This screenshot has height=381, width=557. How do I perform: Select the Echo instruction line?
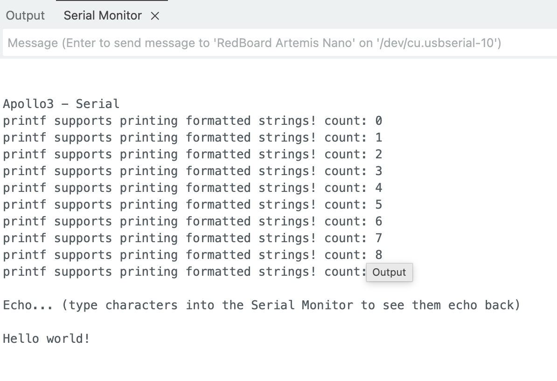(x=261, y=305)
